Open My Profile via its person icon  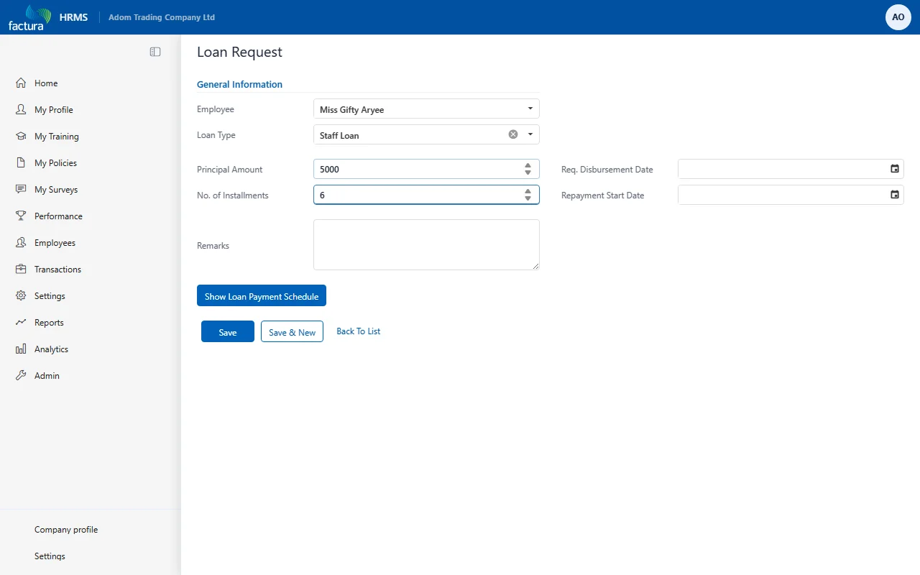coord(21,110)
